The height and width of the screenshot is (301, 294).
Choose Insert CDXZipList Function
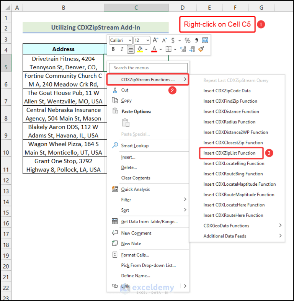(x=229, y=153)
